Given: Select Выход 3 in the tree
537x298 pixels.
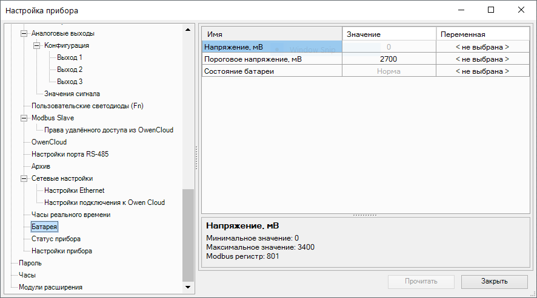Looking at the screenshot, I should [69, 82].
